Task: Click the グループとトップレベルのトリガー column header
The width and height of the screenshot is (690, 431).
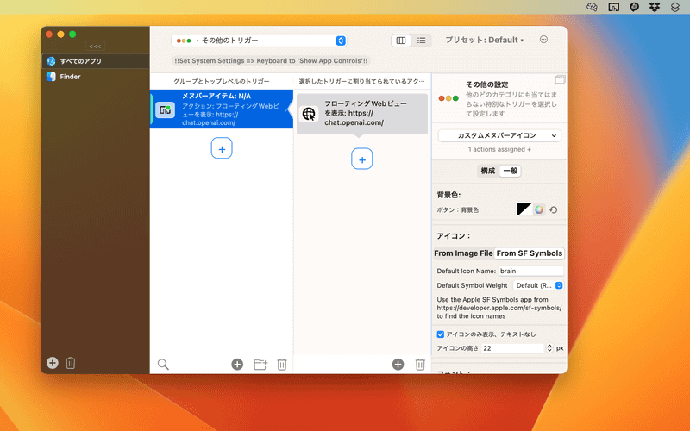Action: coord(222,81)
